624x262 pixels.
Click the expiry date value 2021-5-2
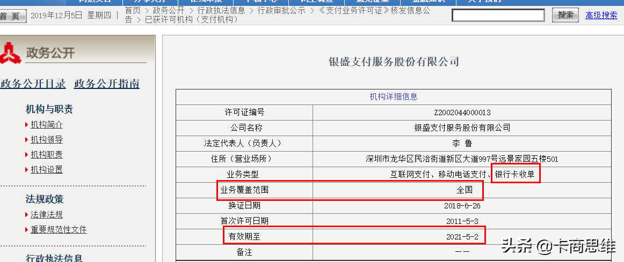462,237
